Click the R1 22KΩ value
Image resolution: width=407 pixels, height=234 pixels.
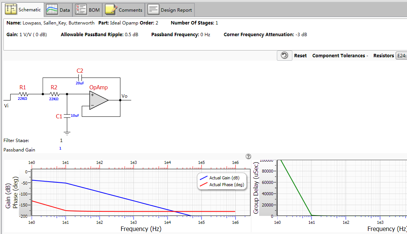(22, 99)
